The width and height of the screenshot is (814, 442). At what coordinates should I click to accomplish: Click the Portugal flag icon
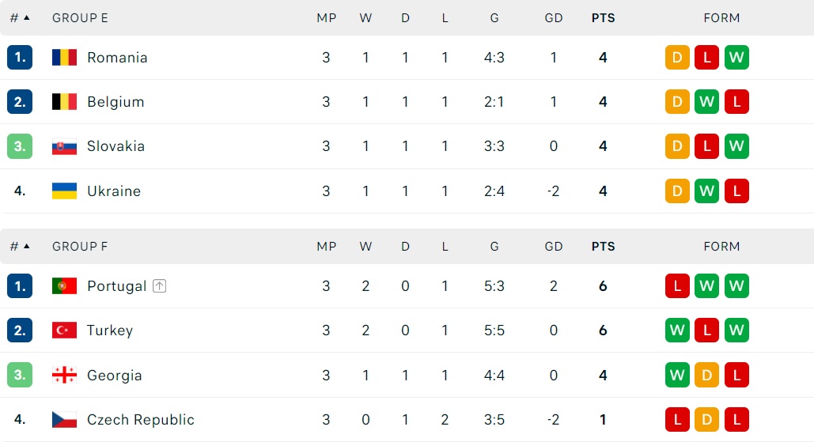pyautogui.click(x=64, y=286)
